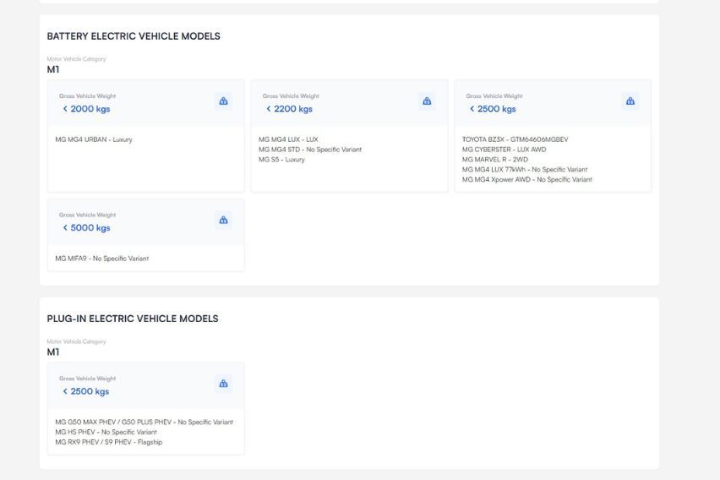Click 'MG G50 MAX PHEV / G50 PLUS PHEV' entry
Viewport: 720px width, 480px height.
coord(145,423)
